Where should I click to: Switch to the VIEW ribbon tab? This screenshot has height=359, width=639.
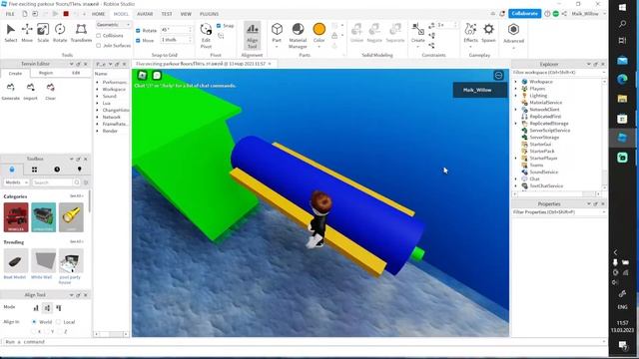coord(186,14)
